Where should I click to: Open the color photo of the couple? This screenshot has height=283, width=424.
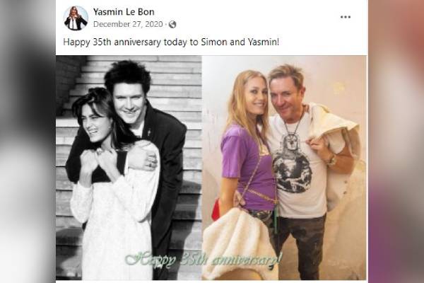tap(284, 168)
